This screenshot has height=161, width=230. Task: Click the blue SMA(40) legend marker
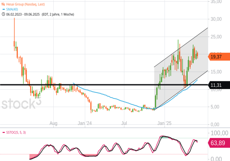pyautogui.click(x=4, y=9)
